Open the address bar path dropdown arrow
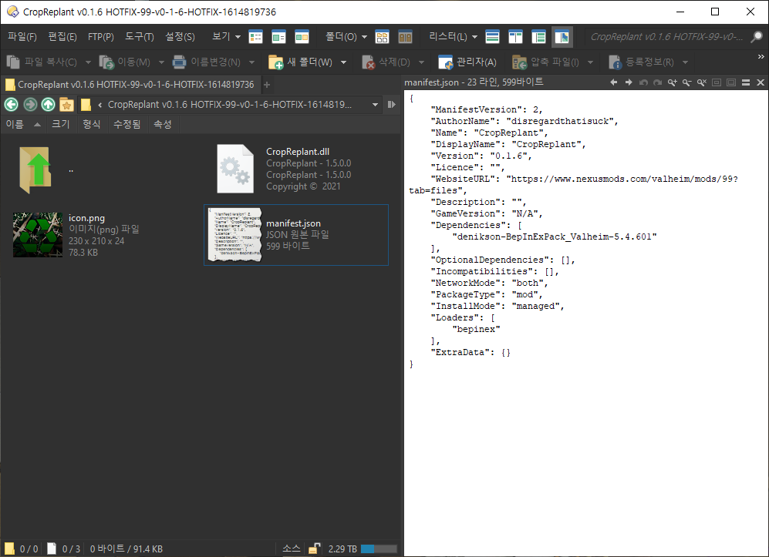 coord(375,105)
